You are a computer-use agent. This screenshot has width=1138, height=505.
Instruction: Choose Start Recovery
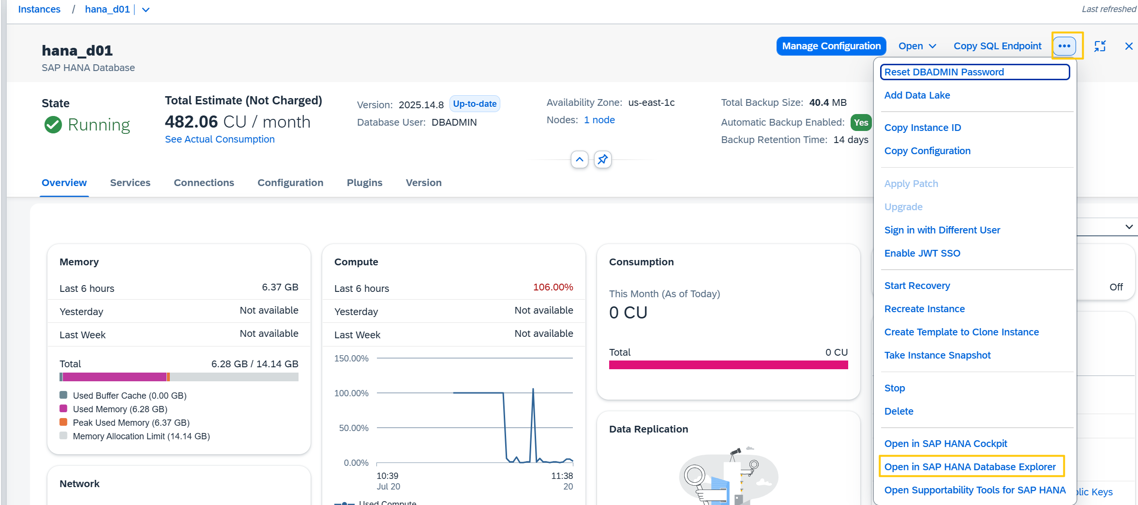917,286
